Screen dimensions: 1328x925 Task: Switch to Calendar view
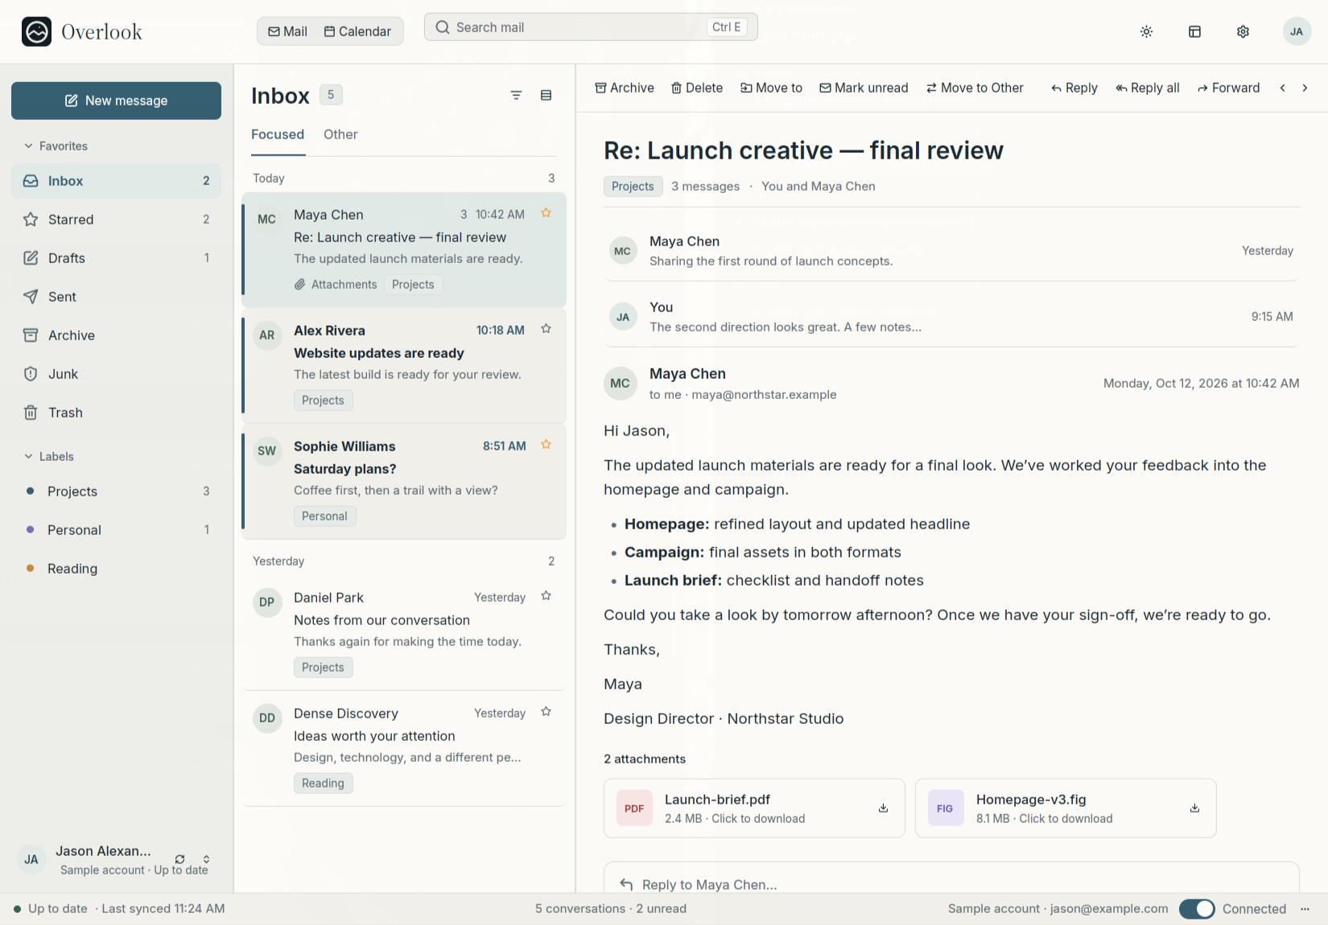[357, 31]
